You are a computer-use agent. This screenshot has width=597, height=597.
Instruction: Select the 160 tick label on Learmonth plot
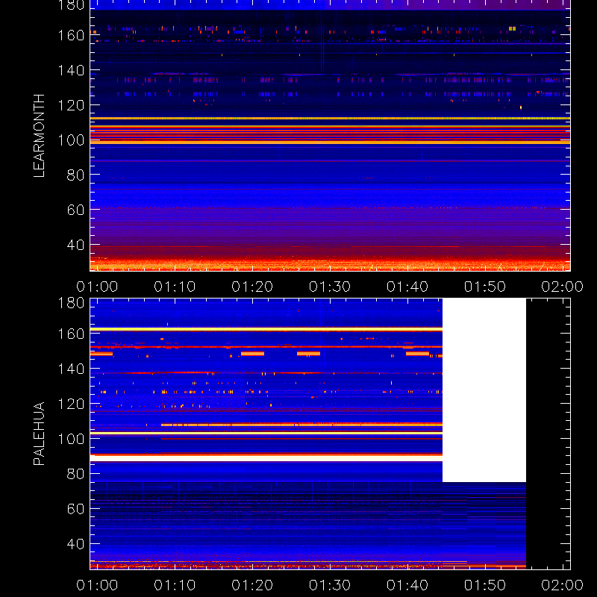tap(71, 35)
